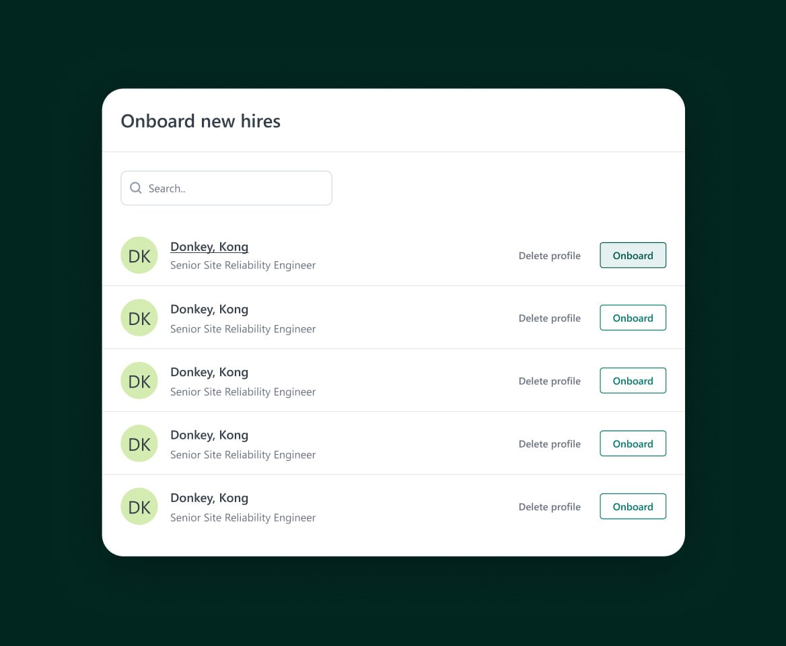
Task: Click the third row's DK avatar
Action: pyautogui.click(x=139, y=380)
